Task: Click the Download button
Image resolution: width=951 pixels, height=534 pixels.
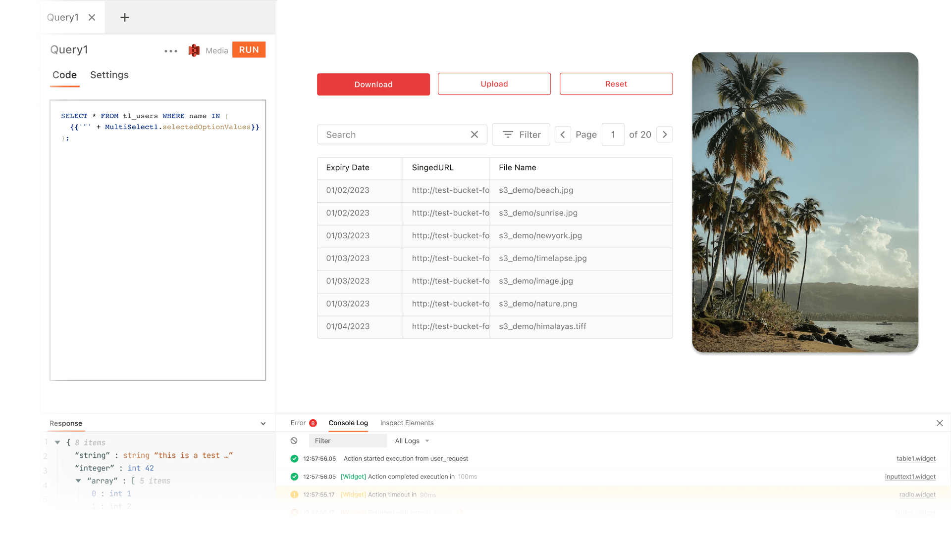Action: (x=373, y=84)
